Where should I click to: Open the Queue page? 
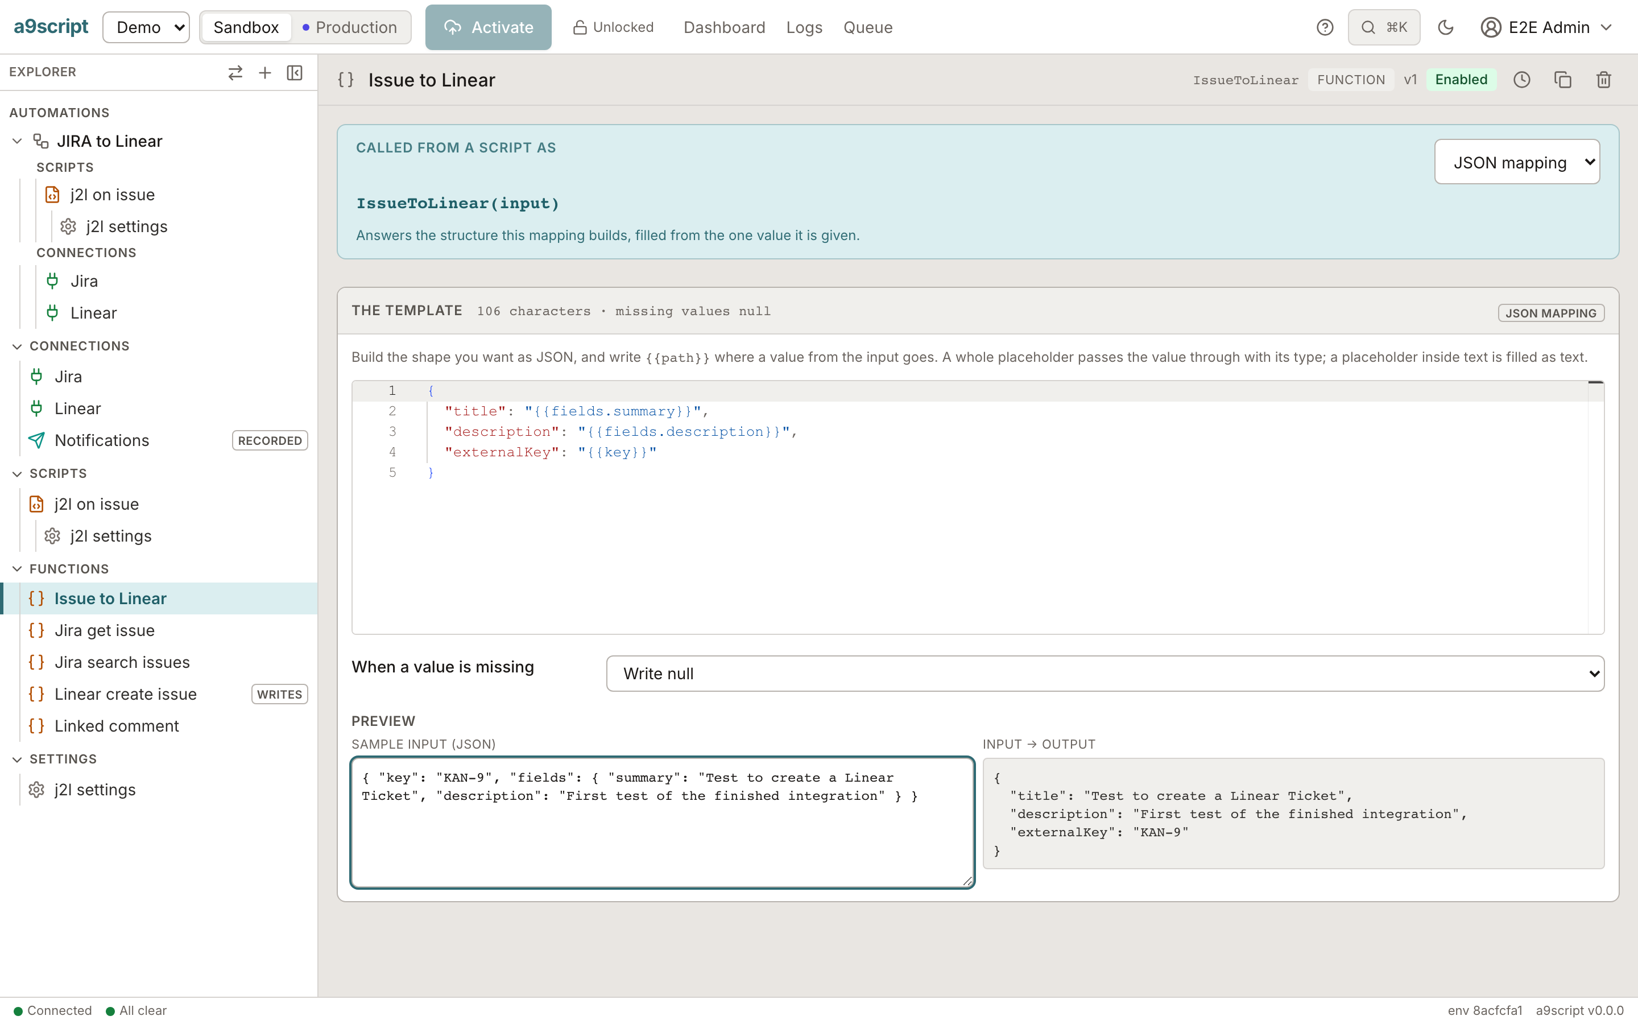click(868, 27)
